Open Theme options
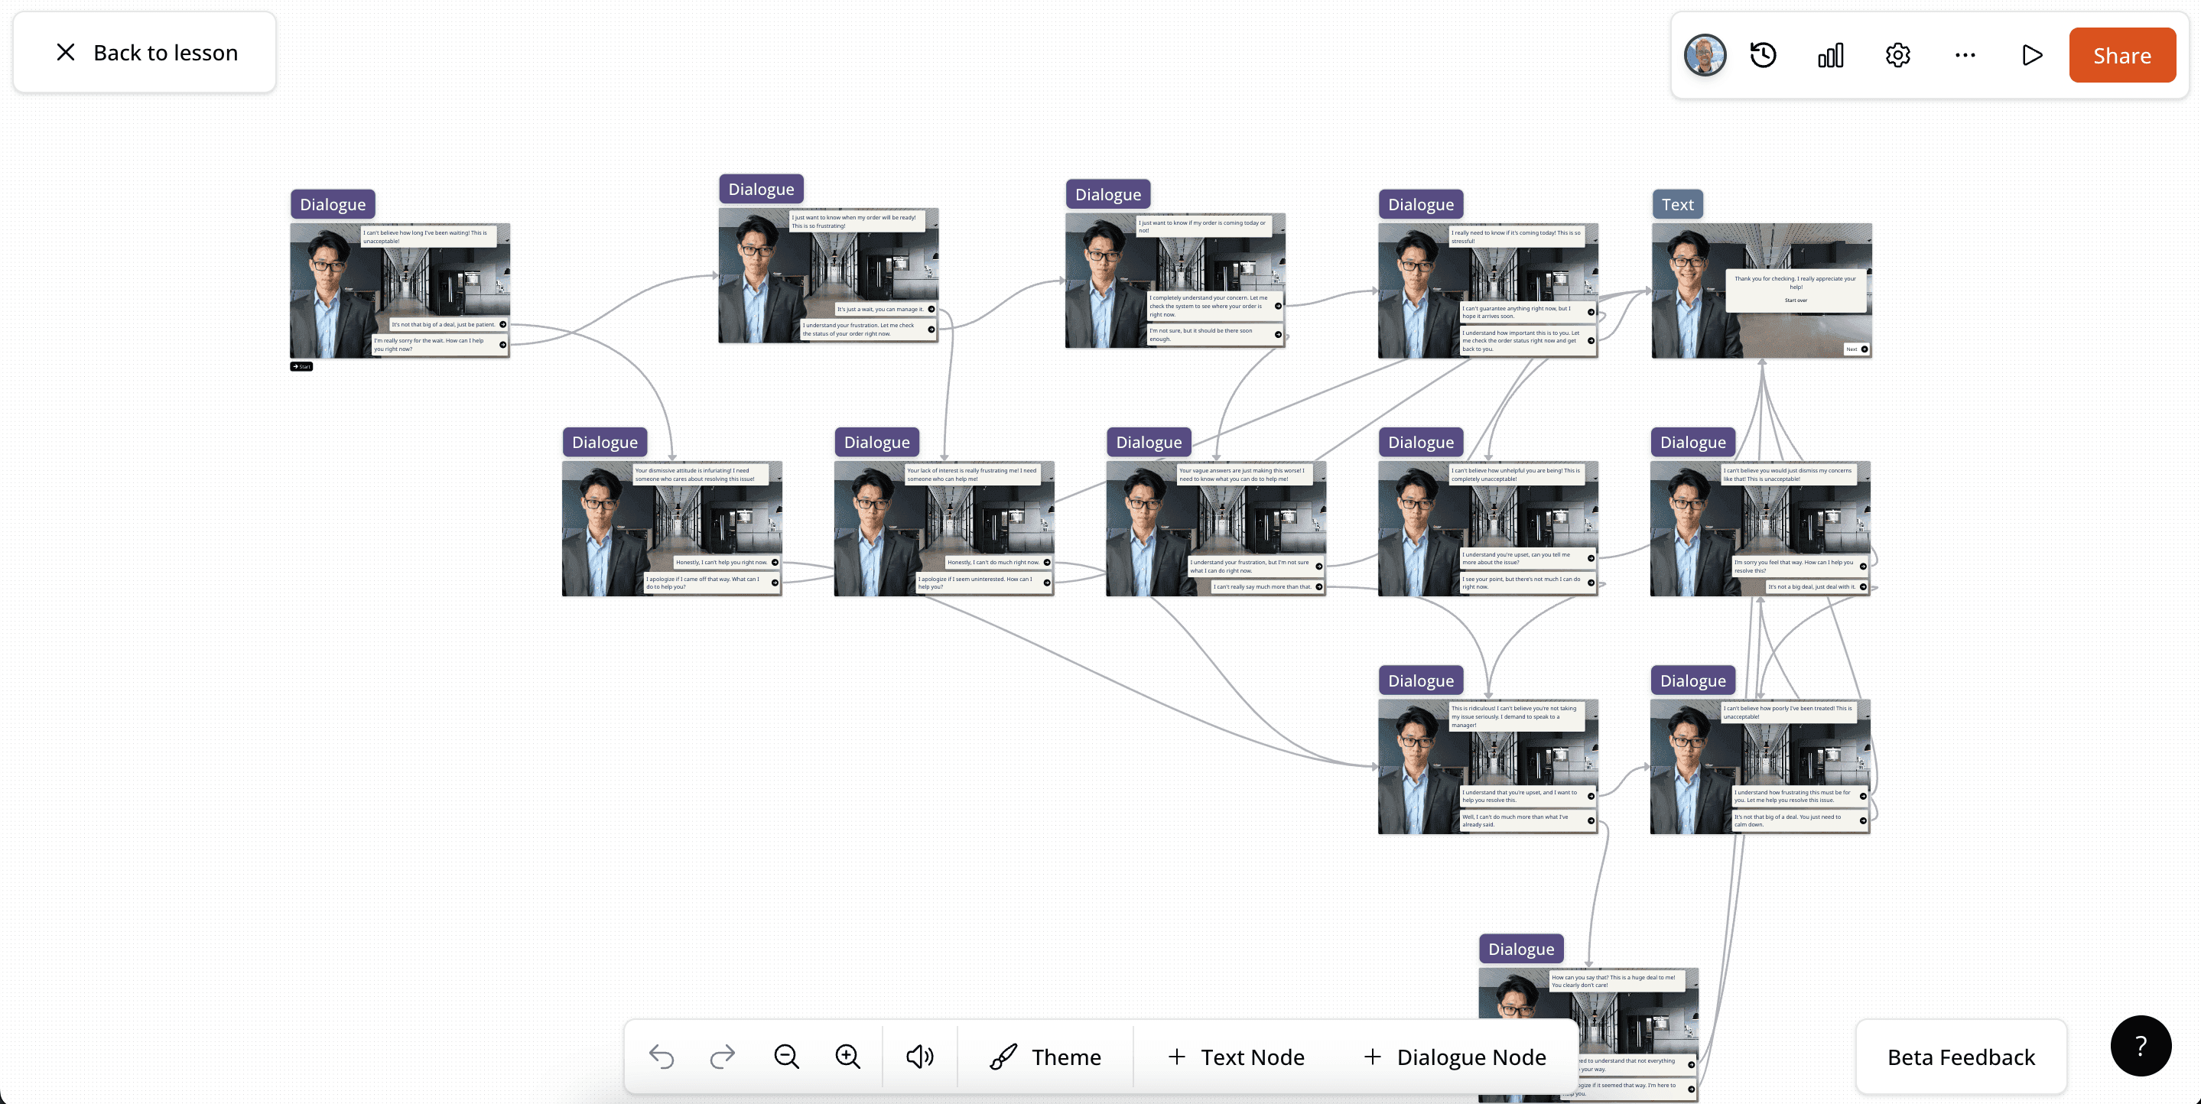The image size is (2201, 1104). tap(1048, 1057)
